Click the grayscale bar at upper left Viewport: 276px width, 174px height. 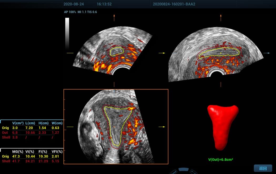[x=67, y=33]
